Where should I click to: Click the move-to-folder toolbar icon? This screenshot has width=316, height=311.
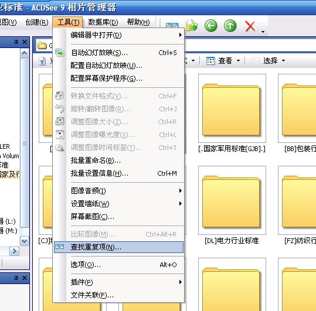click(192, 26)
